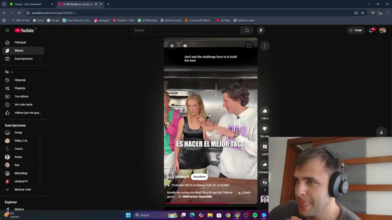
Task: Open Gorgc subscription channel
Action: [x=23, y=133]
